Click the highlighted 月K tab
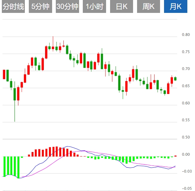195x191 pixels. coord(176,7)
